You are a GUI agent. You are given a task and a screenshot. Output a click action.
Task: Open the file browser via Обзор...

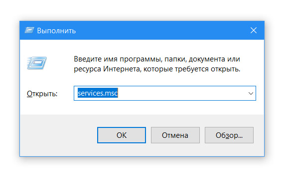(229, 135)
